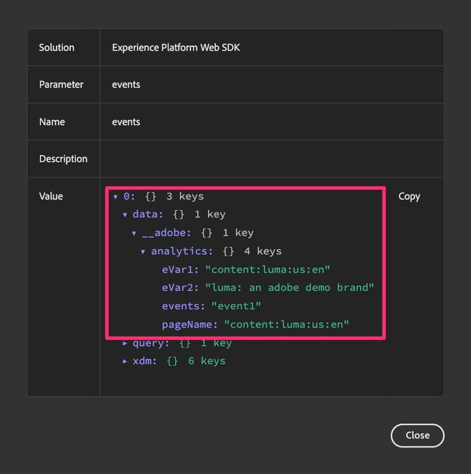Screen dimensions: 471x474
Task: Click the Parameter label
Action: point(61,85)
